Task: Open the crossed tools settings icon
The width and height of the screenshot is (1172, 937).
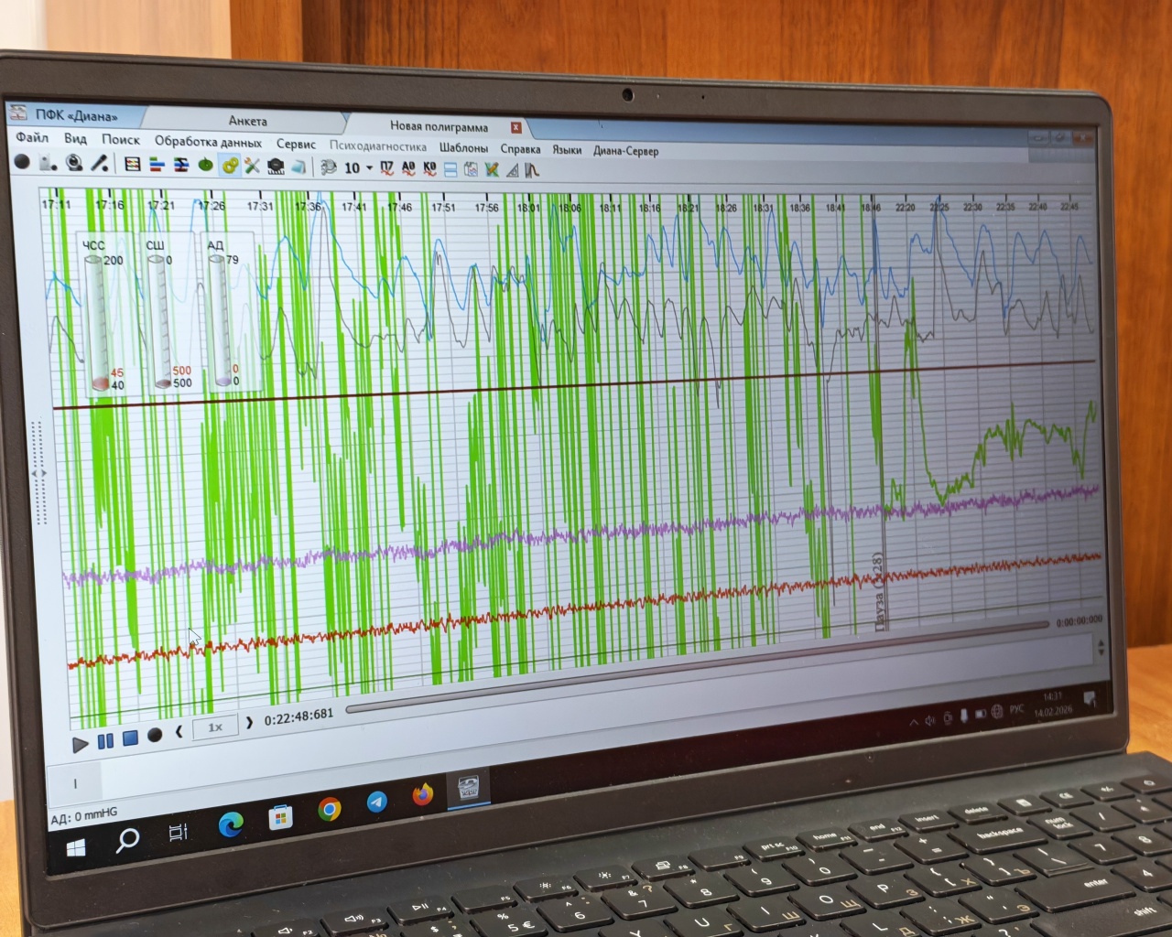Action: [x=252, y=166]
